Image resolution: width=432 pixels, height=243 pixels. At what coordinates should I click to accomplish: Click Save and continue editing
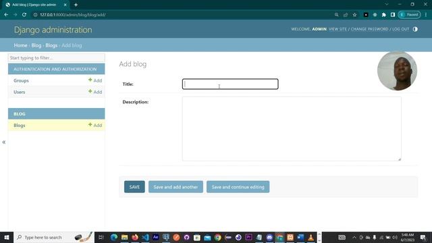tap(238, 187)
